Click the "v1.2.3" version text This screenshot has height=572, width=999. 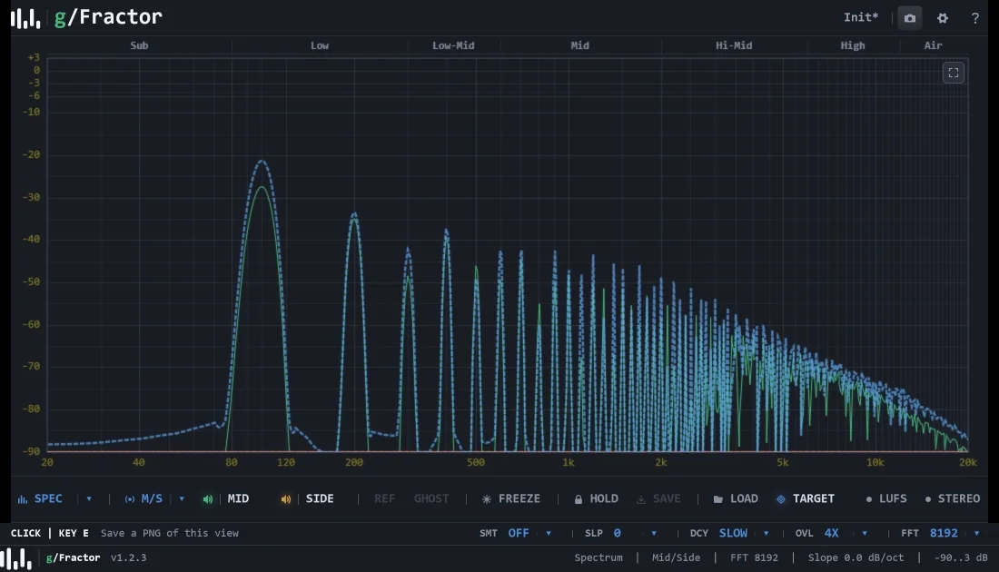pyautogui.click(x=128, y=557)
